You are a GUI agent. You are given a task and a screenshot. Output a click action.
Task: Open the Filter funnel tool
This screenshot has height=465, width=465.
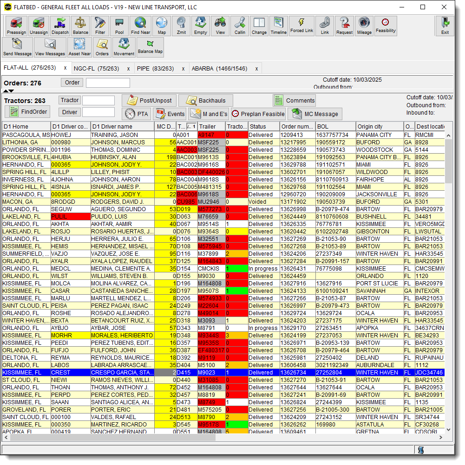(100, 26)
